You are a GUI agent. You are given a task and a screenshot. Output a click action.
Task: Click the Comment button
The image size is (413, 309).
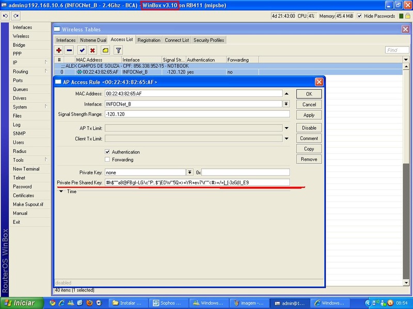[309, 138]
